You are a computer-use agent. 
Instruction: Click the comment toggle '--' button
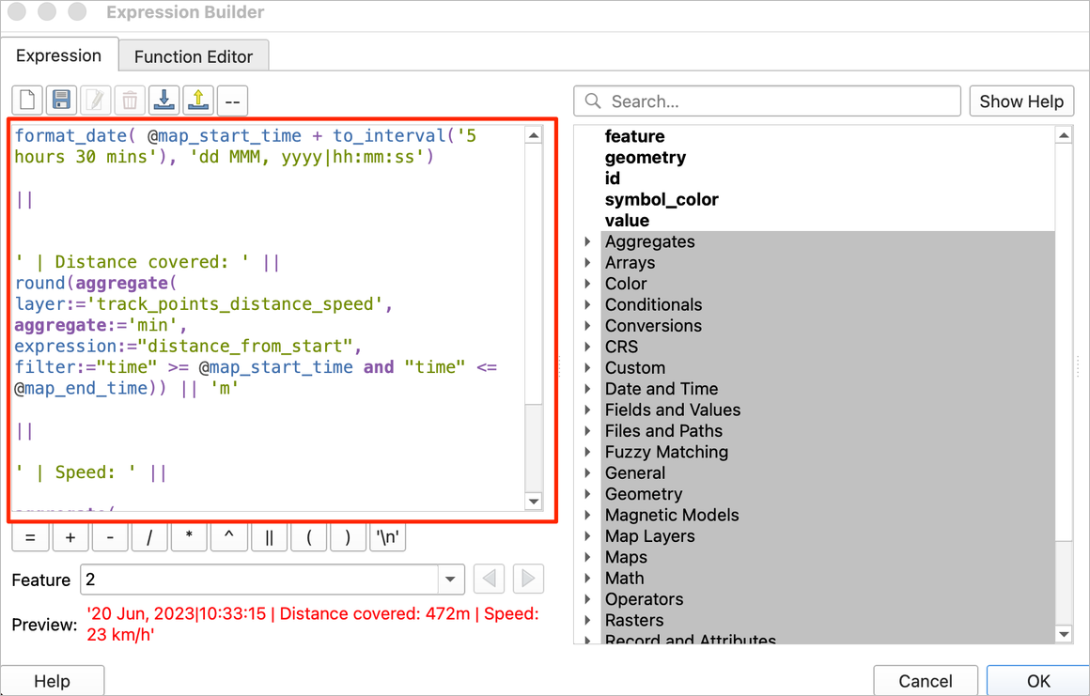[x=233, y=100]
